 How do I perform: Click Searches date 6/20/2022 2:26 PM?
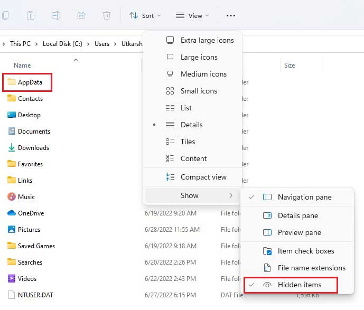(171, 262)
